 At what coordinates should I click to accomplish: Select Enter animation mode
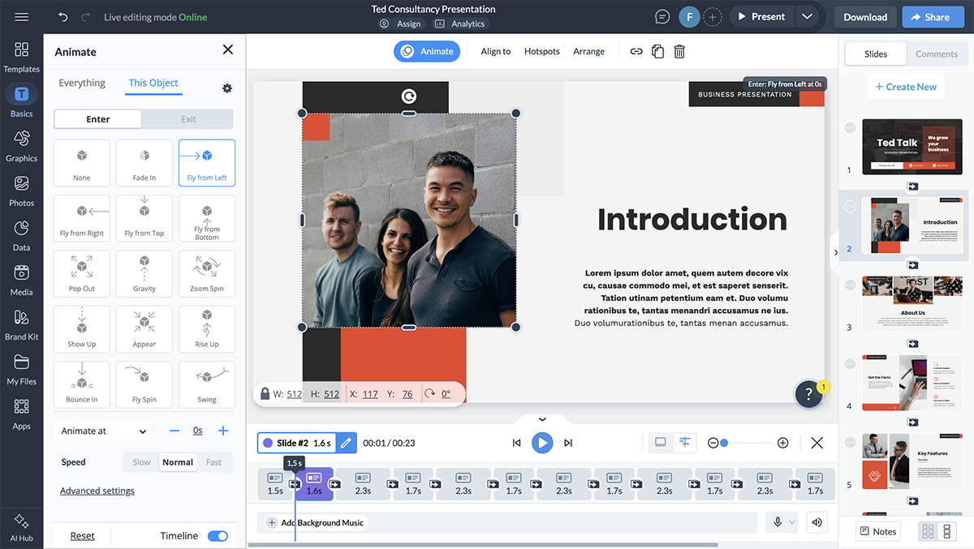pos(98,119)
